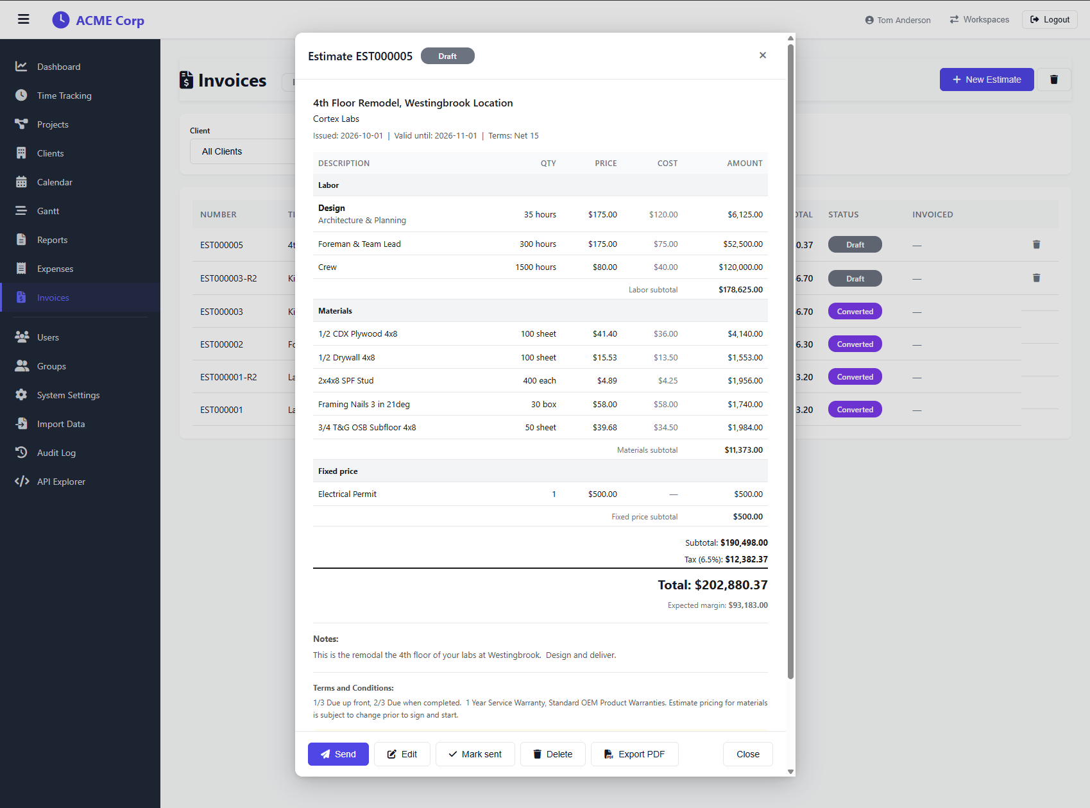Close the estimate dialog with the X
The width and height of the screenshot is (1090, 808).
tap(763, 55)
